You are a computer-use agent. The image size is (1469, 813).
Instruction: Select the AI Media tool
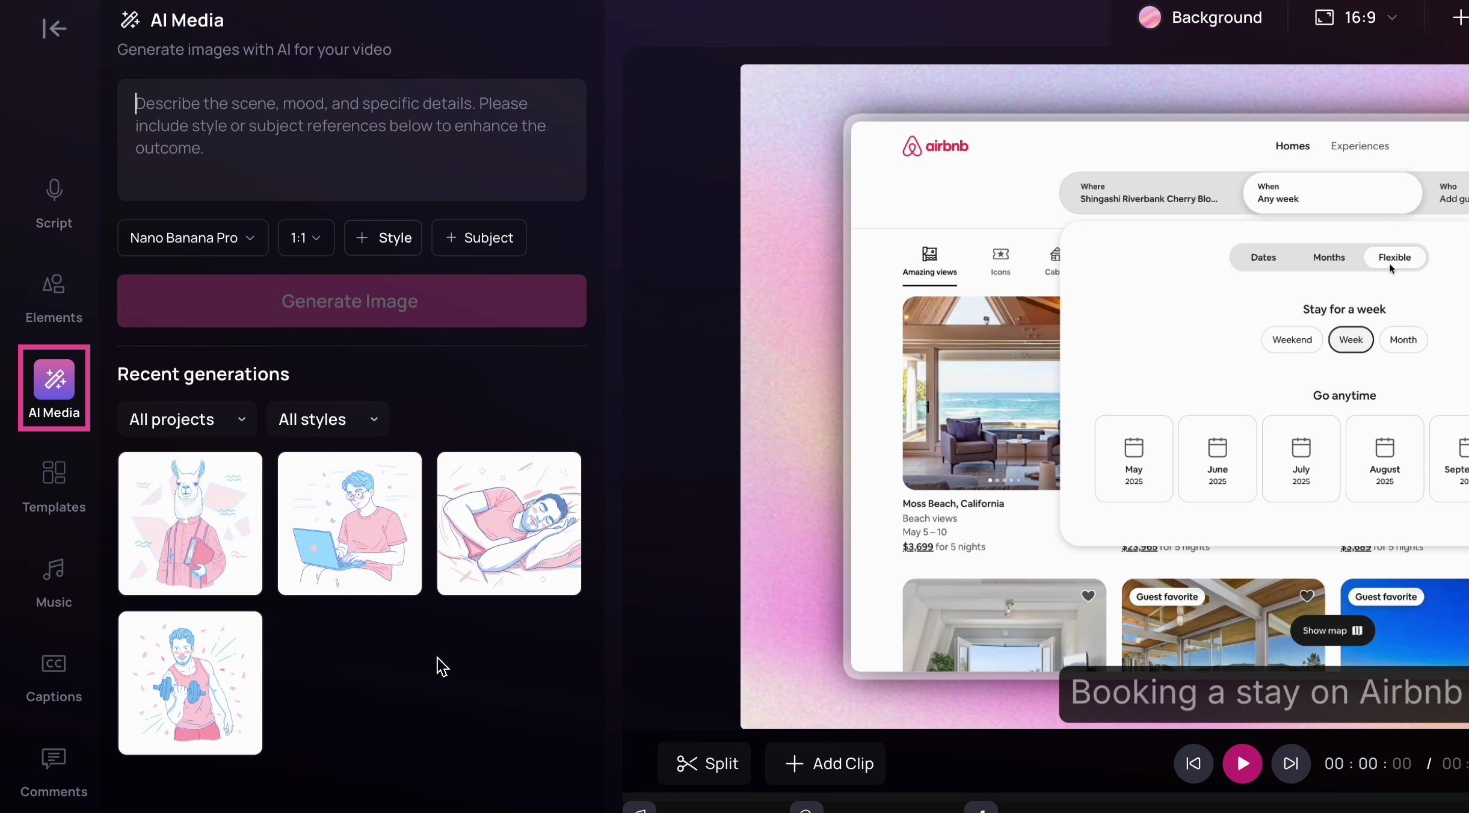(54, 388)
